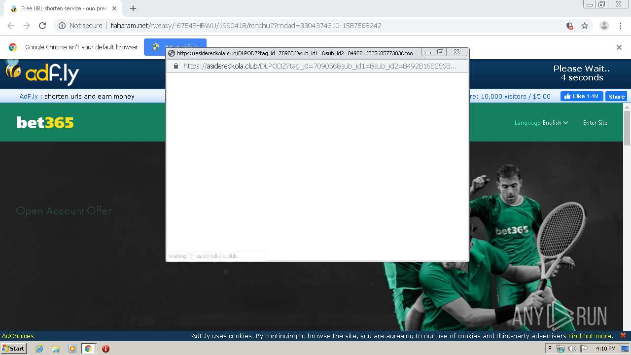Open the Action Center flag tray icon
Image resolution: width=631 pixels, height=355 pixels.
[x=584, y=349]
